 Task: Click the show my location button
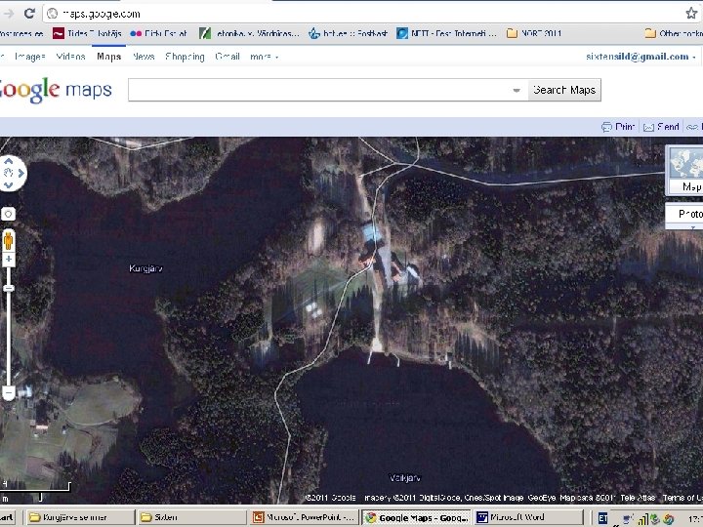coord(8,214)
